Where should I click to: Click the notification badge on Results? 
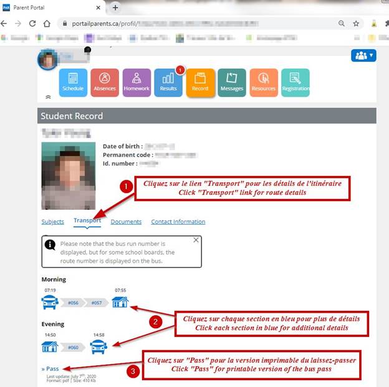tap(180, 70)
